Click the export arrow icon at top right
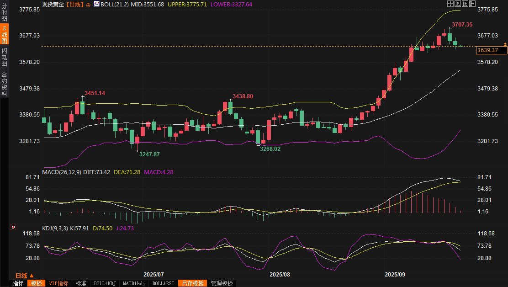Image resolution: width=508 pixels, height=287 pixels. 472,4
